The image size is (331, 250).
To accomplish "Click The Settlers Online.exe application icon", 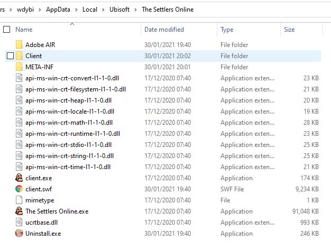I will pos(19,211).
